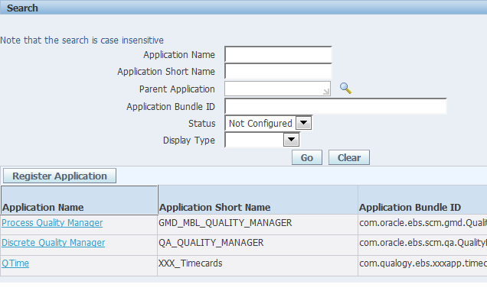Select the Not Configured status combo box
Screen dimensions: 487x294
coord(268,123)
